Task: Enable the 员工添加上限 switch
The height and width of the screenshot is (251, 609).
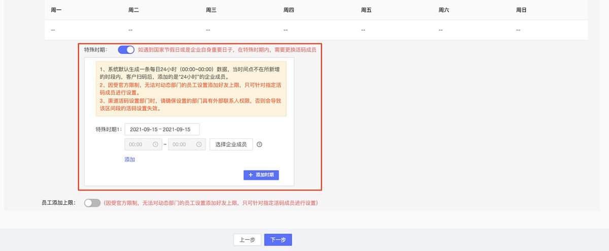Action: point(92,203)
